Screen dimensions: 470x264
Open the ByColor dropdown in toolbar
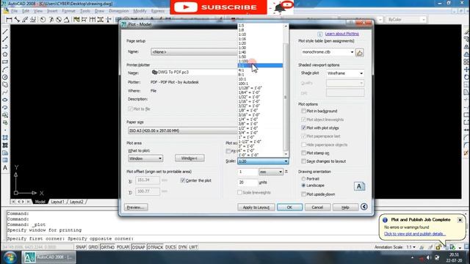[x=406, y=20]
